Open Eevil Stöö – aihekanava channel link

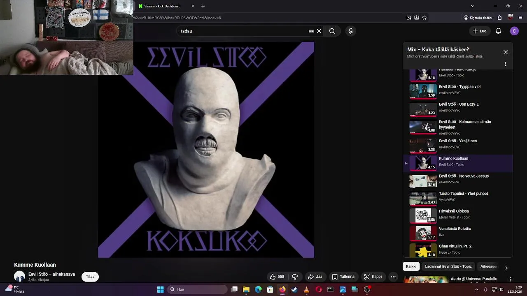click(x=51, y=274)
